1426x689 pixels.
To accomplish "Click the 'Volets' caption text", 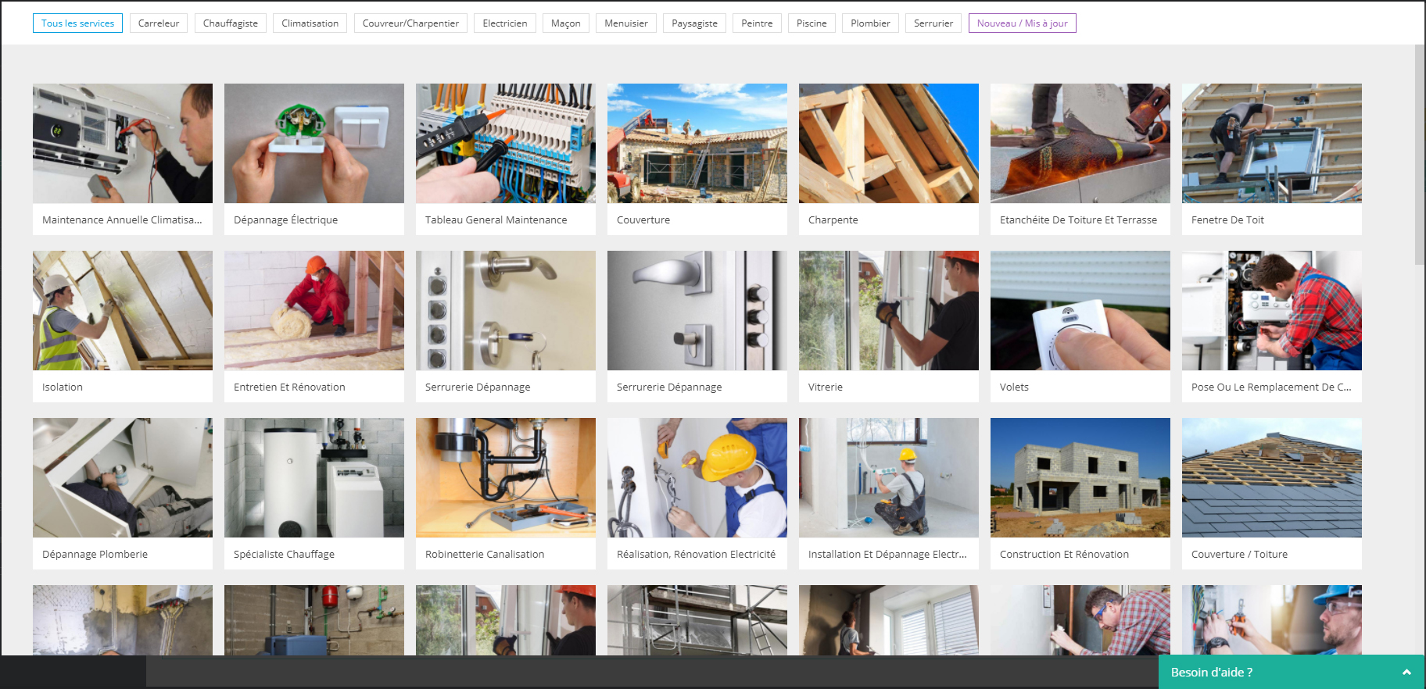I will [1014, 387].
